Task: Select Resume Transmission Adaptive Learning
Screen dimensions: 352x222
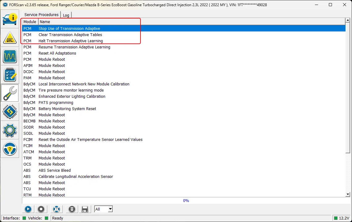Action: click(184, 47)
